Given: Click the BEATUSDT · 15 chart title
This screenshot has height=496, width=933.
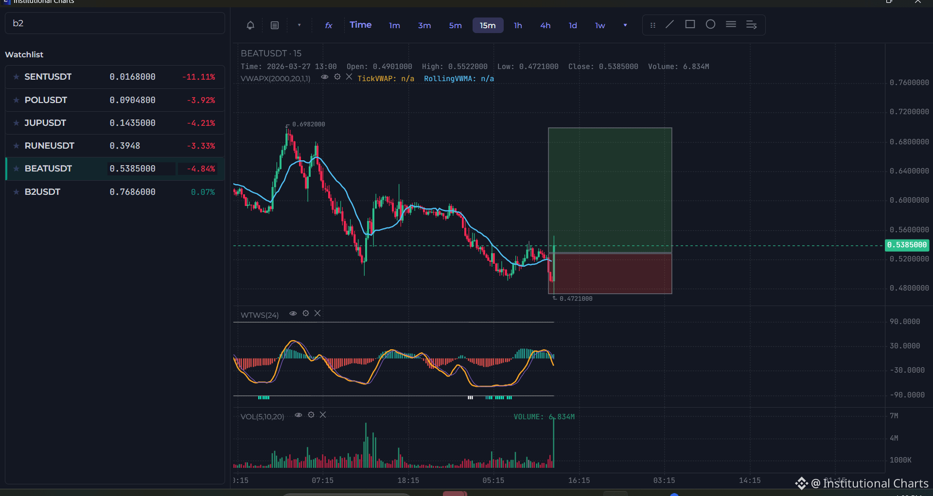Looking at the screenshot, I should [x=271, y=53].
